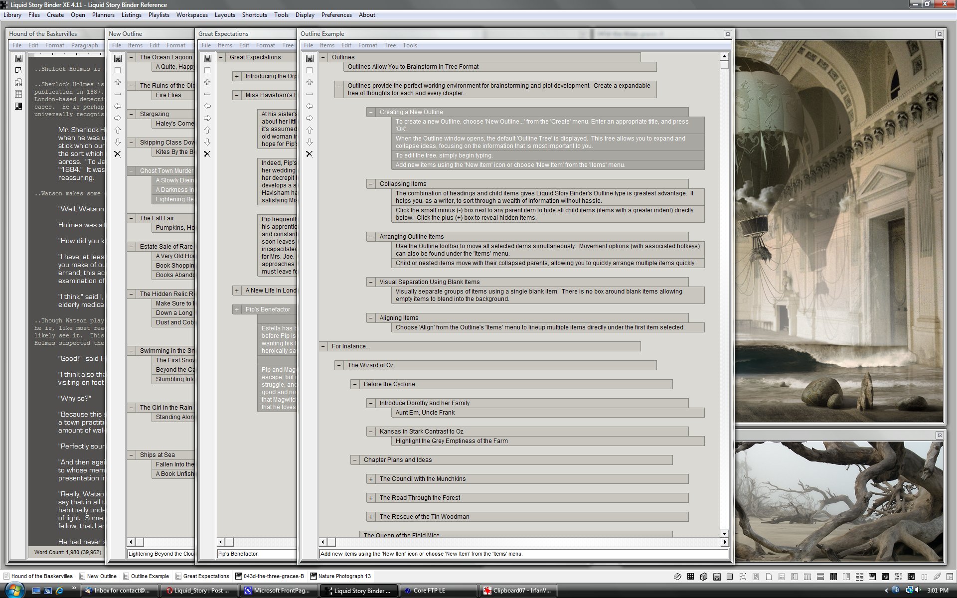957x598 pixels.
Task: Click save icon in Hound of the Baskervilles
Action: click(x=18, y=58)
